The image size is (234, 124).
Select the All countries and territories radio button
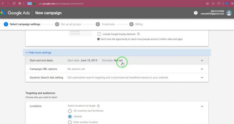click(70, 111)
